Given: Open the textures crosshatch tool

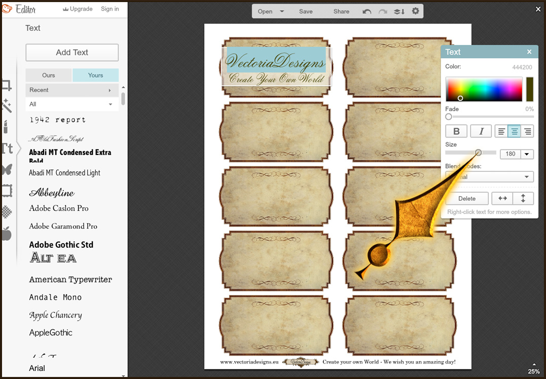Looking at the screenshot, I should click(x=7, y=212).
